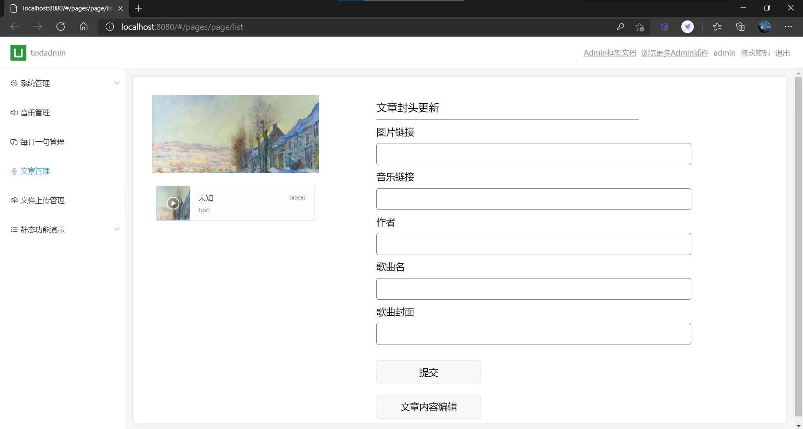The image size is (803, 429).
Task: Click the blue cube extension icon
Action: point(665,27)
